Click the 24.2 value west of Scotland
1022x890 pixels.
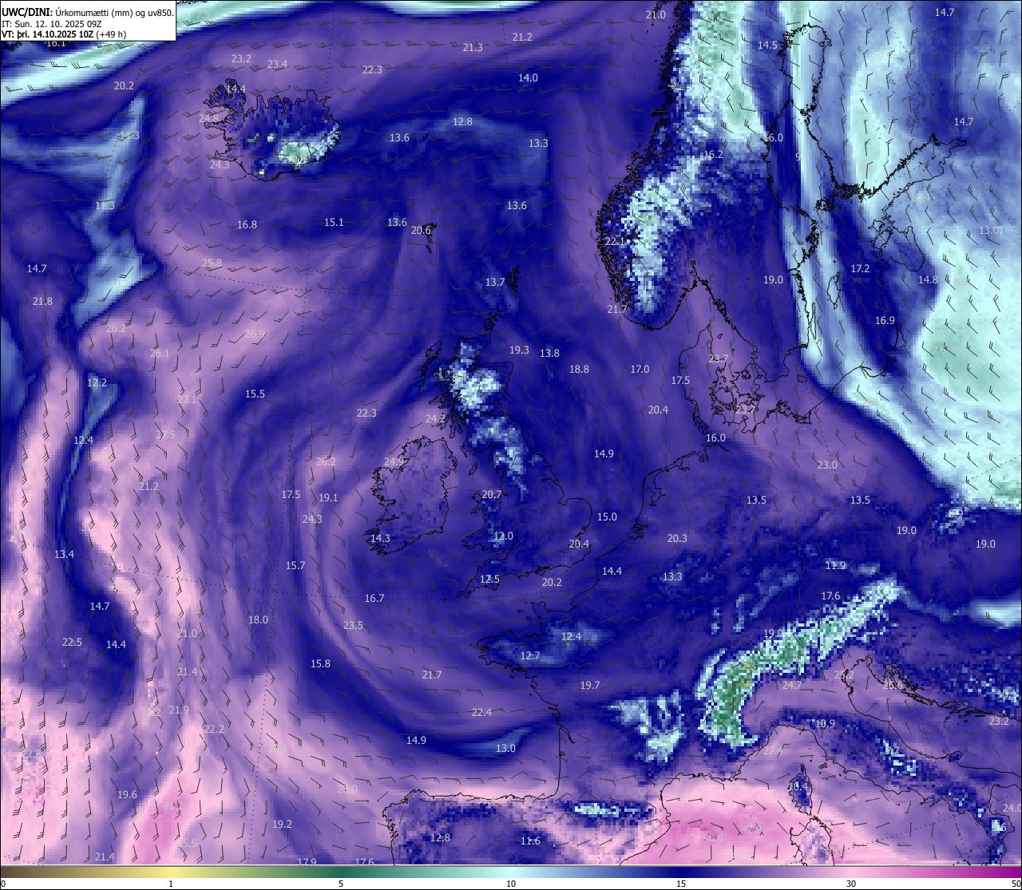(435, 419)
